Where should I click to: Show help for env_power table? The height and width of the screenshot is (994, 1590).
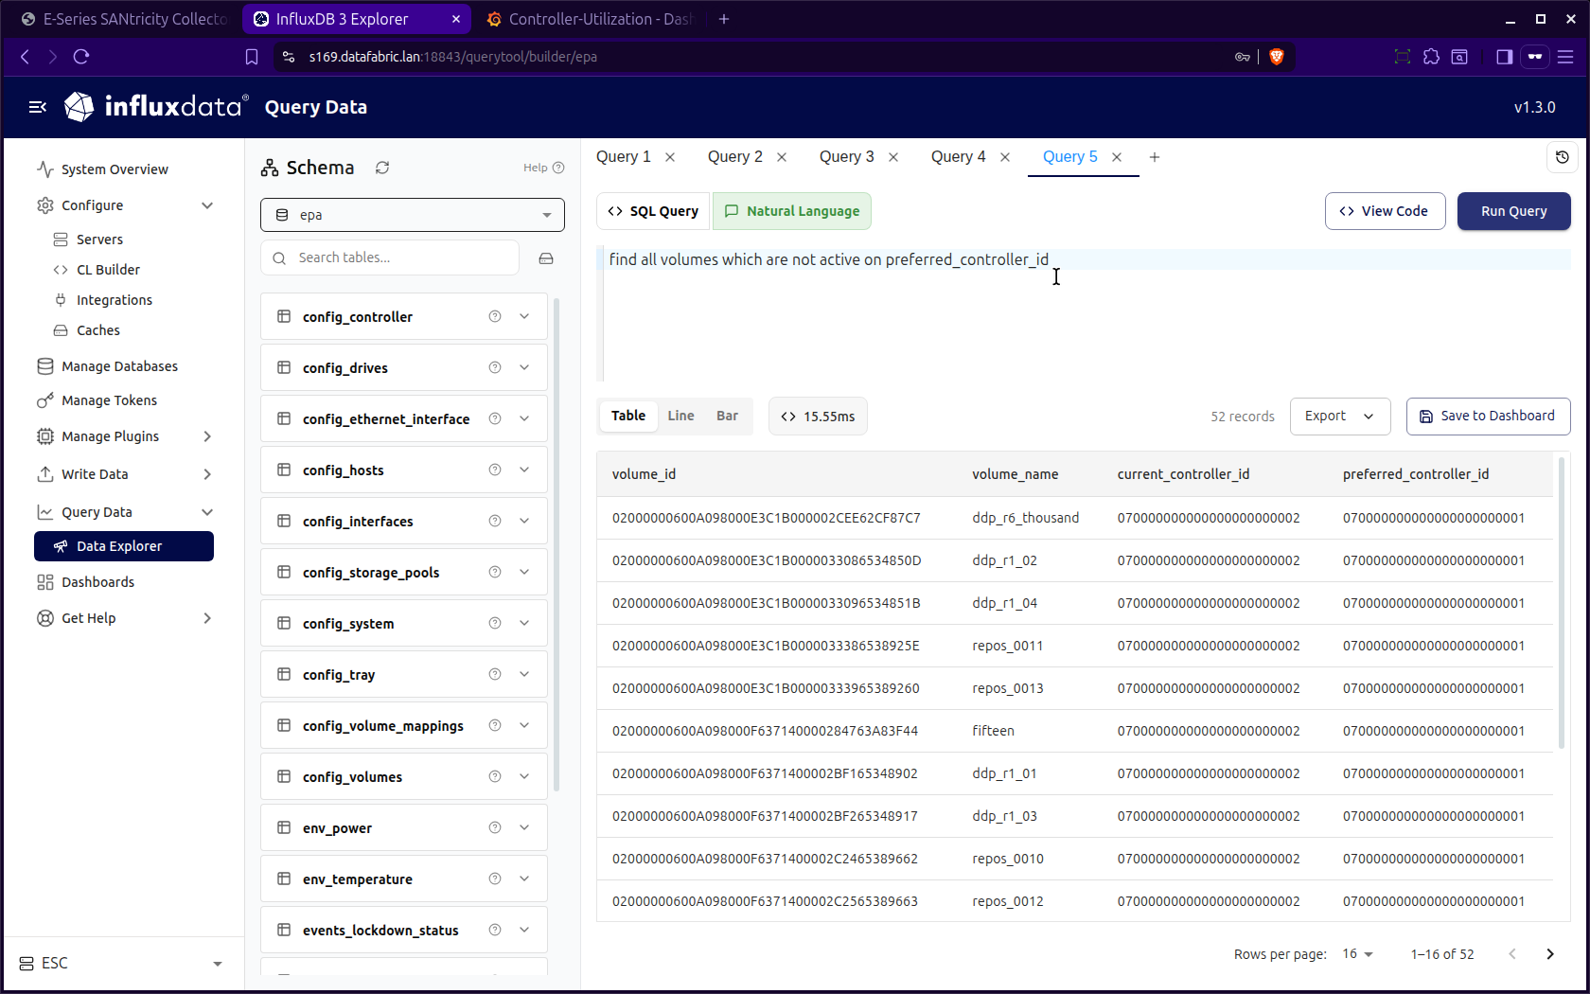click(x=495, y=827)
